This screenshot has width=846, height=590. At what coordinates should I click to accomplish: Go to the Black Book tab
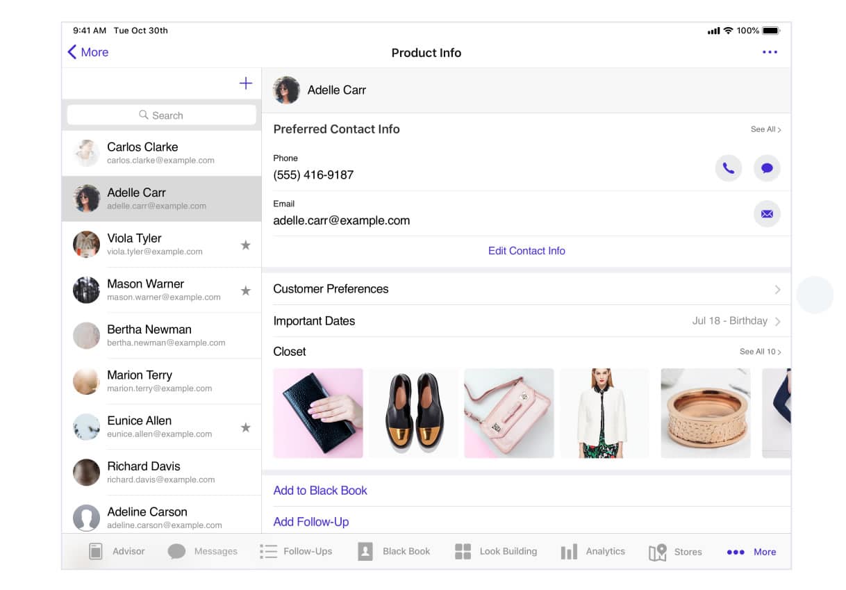click(394, 552)
